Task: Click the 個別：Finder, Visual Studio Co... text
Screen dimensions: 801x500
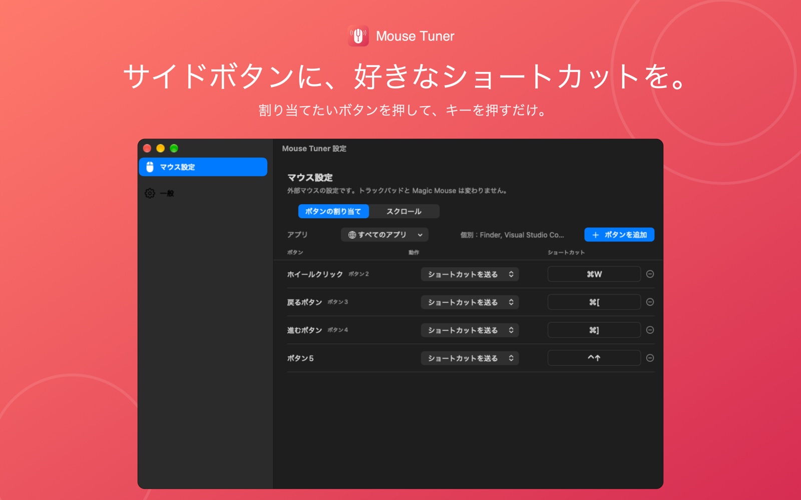Action: (x=512, y=235)
